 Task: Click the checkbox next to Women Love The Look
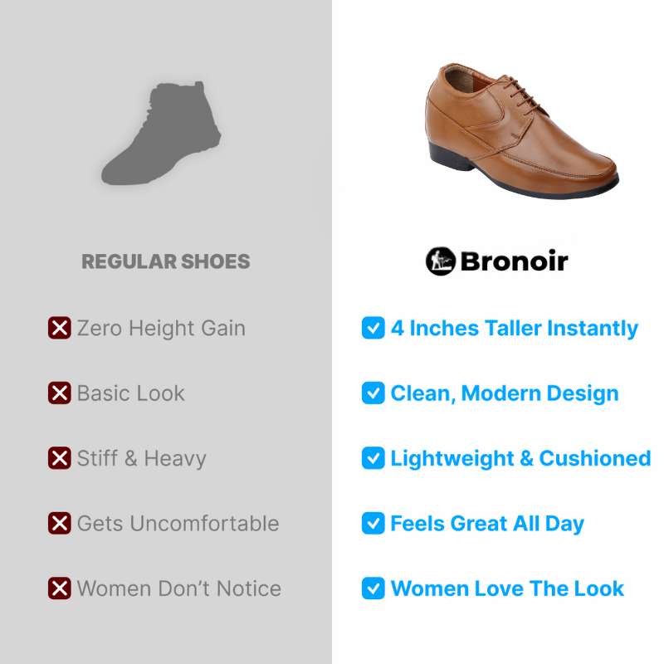click(x=373, y=588)
